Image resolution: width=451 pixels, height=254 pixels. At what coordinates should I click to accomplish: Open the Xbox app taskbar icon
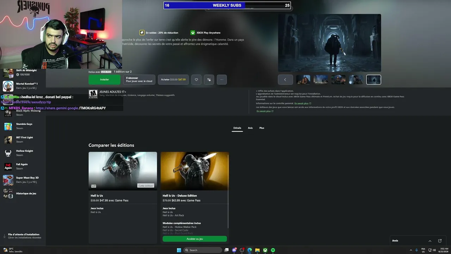click(265, 250)
